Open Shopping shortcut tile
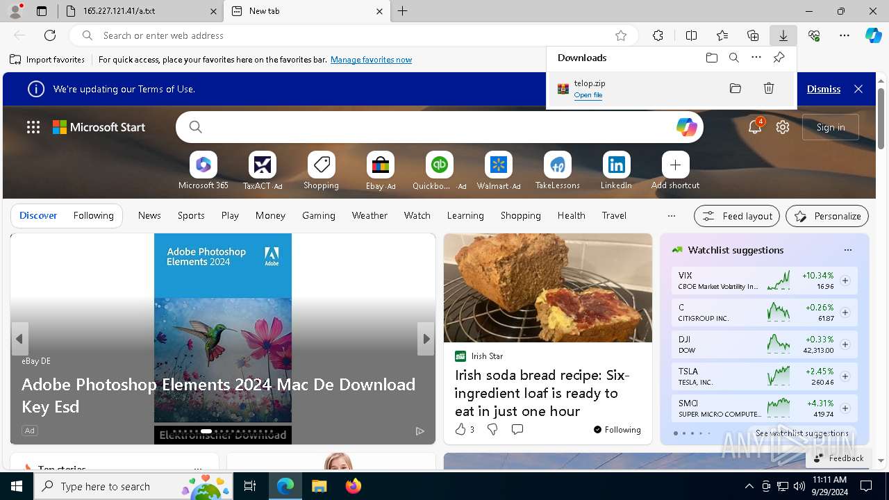The height and width of the screenshot is (500, 889). [322, 171]
